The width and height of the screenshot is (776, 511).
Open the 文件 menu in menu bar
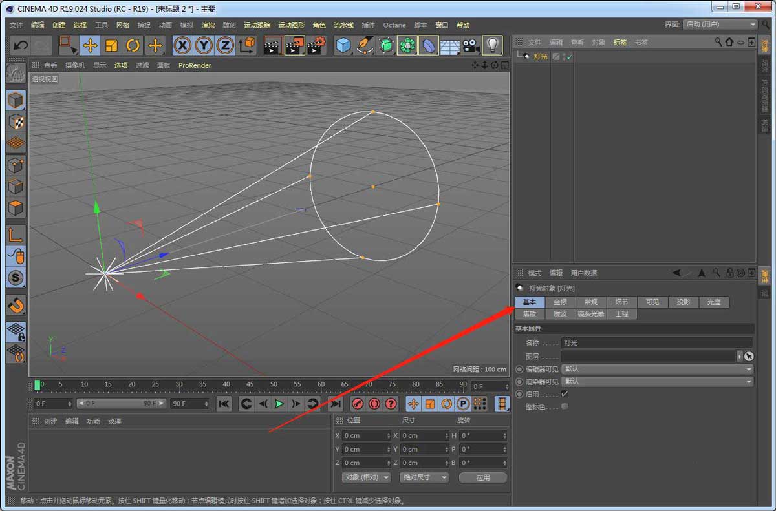click(x=16, y=25)
